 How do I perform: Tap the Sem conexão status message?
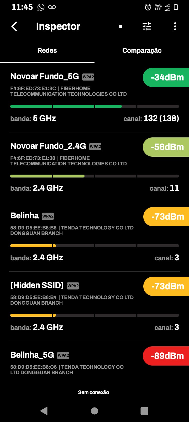coord(93,392)
